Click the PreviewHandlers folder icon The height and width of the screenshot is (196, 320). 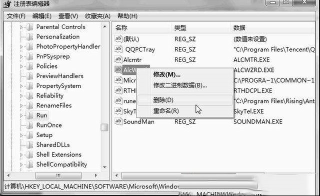(30, 76)
